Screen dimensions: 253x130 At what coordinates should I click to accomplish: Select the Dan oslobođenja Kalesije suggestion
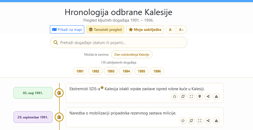pyautogui.click(x=132, y=54)
